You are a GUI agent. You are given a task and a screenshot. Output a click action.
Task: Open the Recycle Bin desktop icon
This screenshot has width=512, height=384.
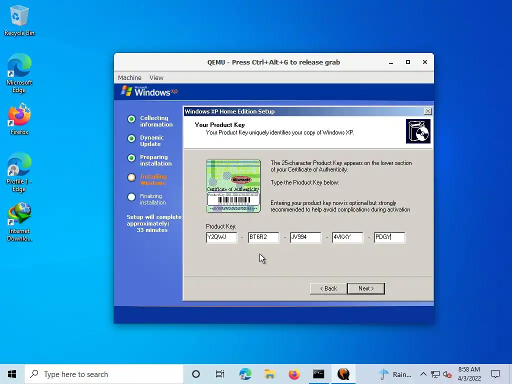point(19,20)
